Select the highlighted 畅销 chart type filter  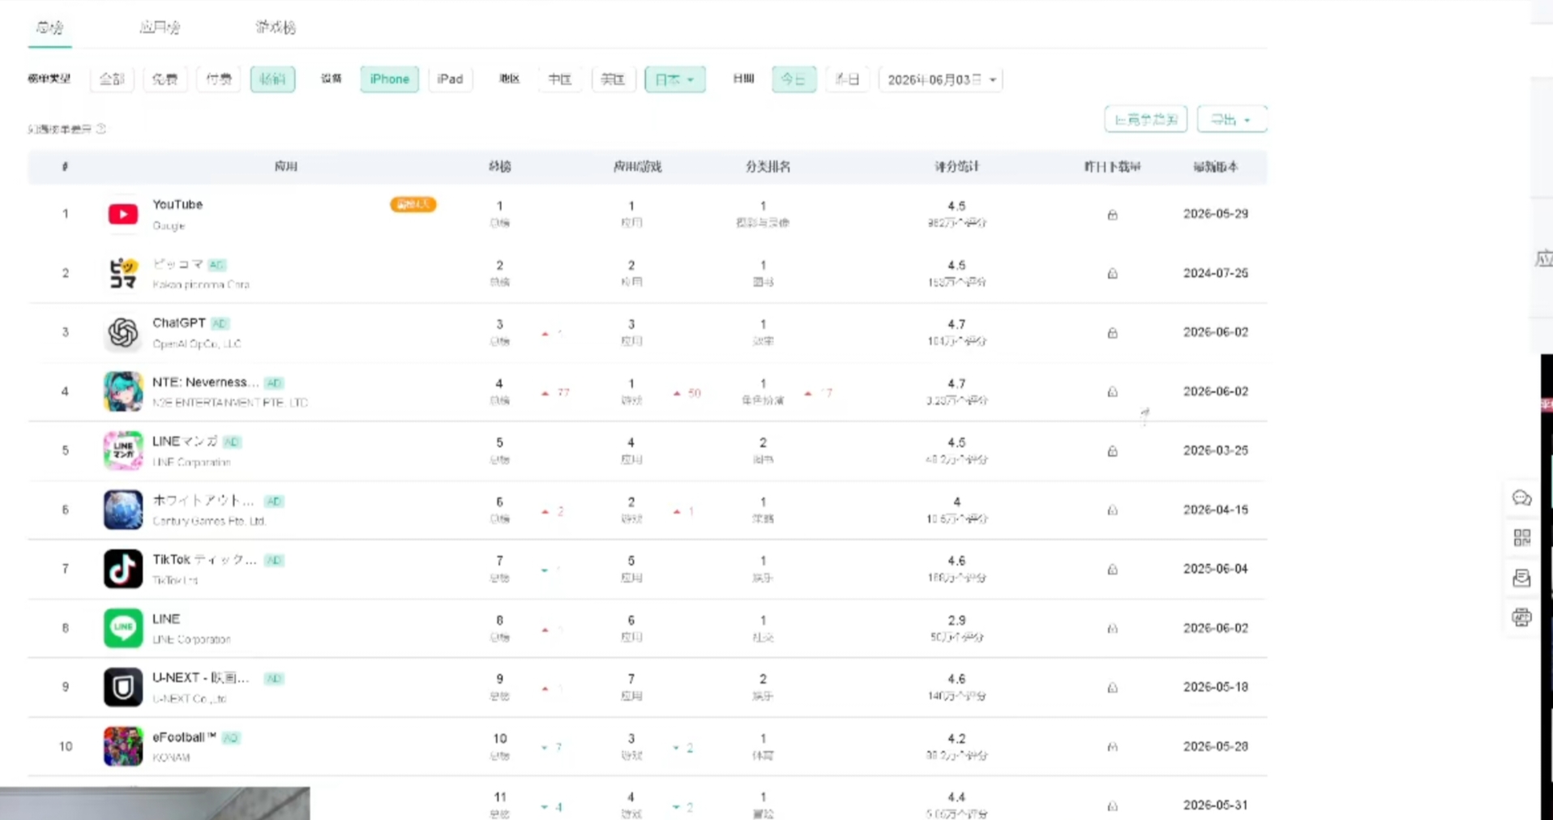pos(272,79)
